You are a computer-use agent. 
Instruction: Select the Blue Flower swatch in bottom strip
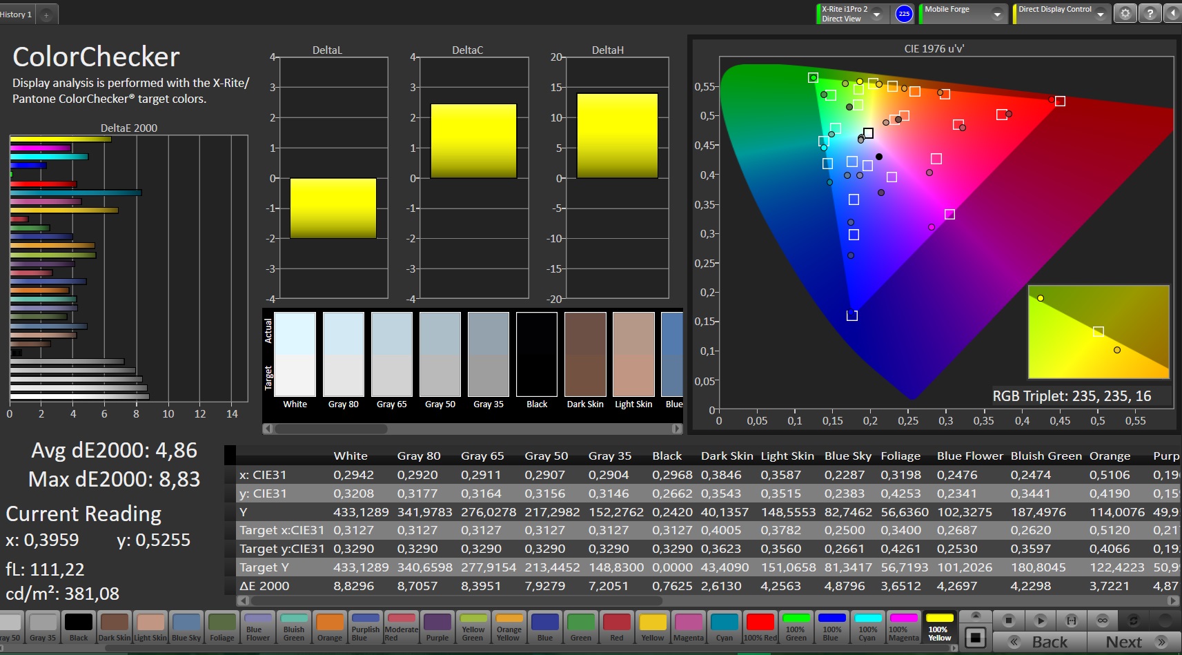(x=258, y=627)
